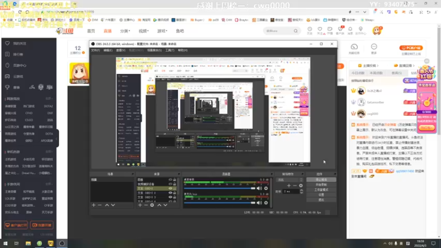Viewport: 441px width, 248px height.
Task: Mute the 麦克风/Aux speaker icon
Action: [x=259, y=203]
